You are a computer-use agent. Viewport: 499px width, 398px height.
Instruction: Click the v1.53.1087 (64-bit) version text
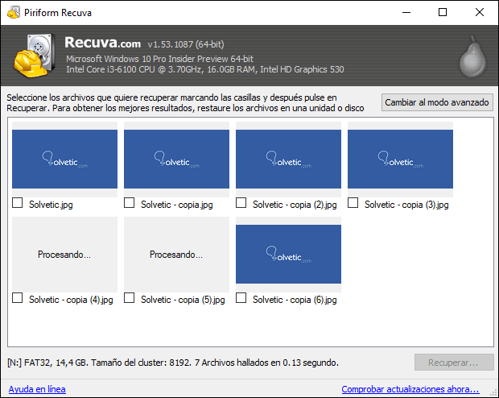[x=186, y=44]
